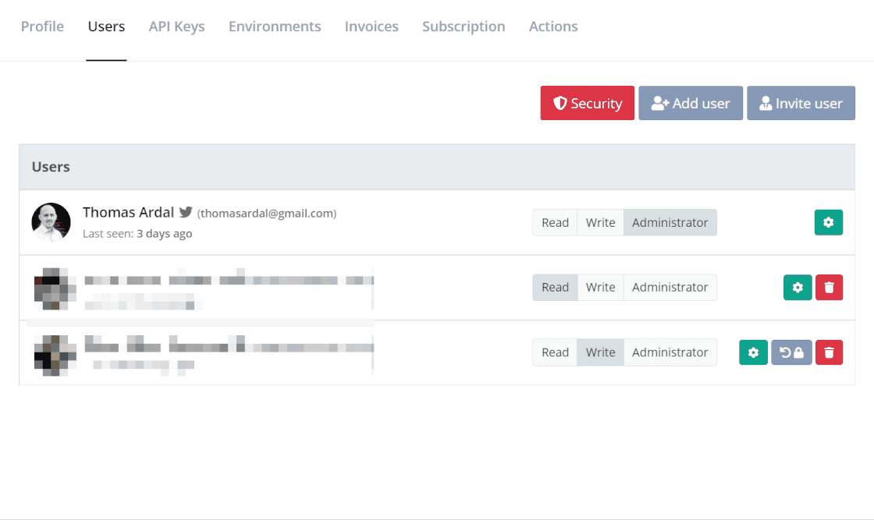Click the thomasardal@gmail.com email text
This screenshot has height=520, width=874.
(267, 214)
